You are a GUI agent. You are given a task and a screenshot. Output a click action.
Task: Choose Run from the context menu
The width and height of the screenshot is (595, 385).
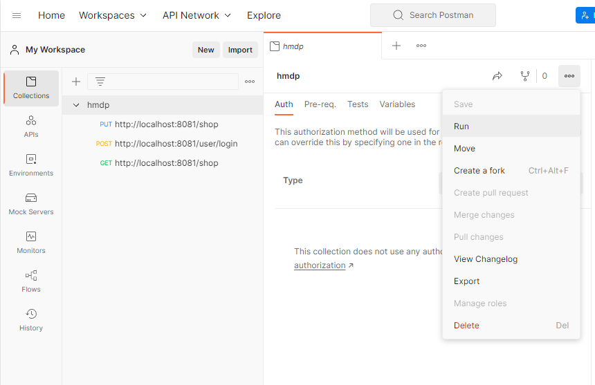point(461,126)
